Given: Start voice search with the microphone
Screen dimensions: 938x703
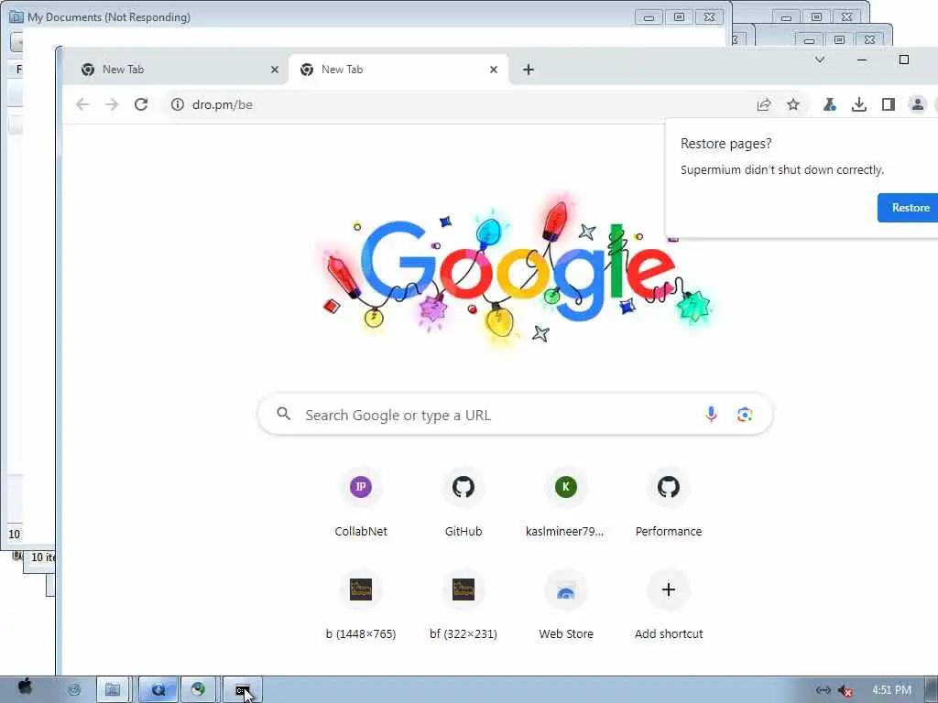Looking at the screenshot, I should click(711, 415).
